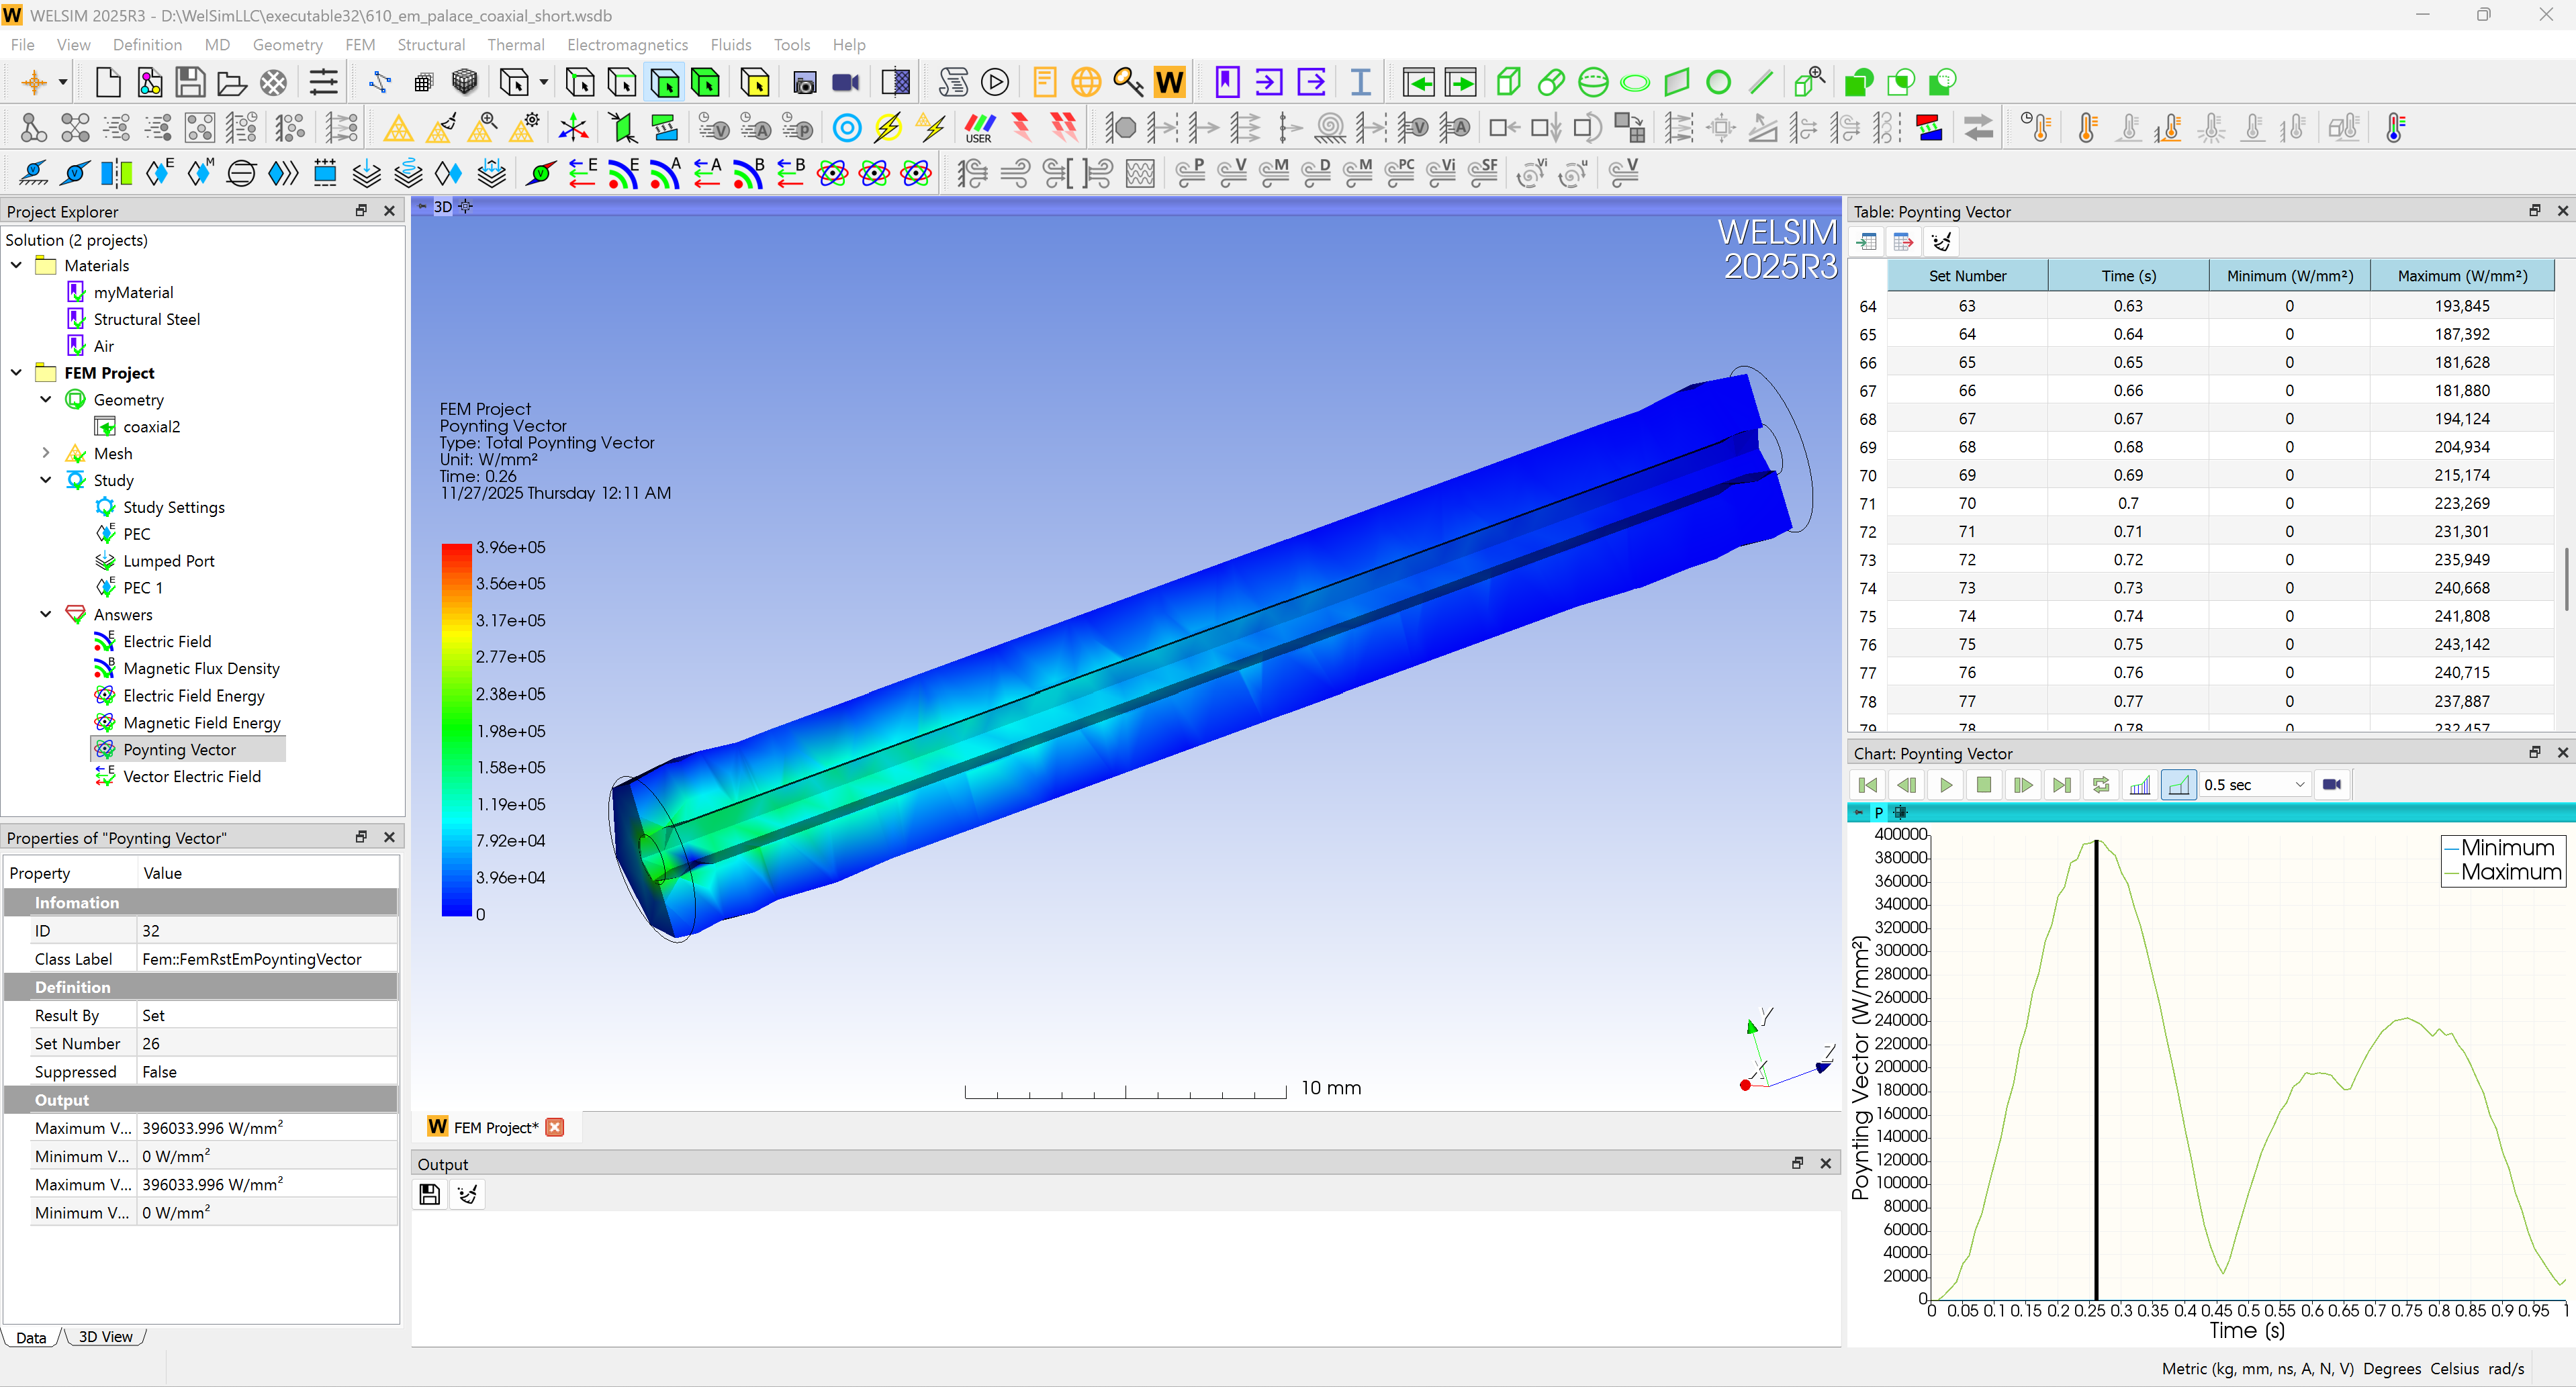Collapse the FEM Project tree node
The height and width of the screenshot is (1387, 2576).
[17, 372]
